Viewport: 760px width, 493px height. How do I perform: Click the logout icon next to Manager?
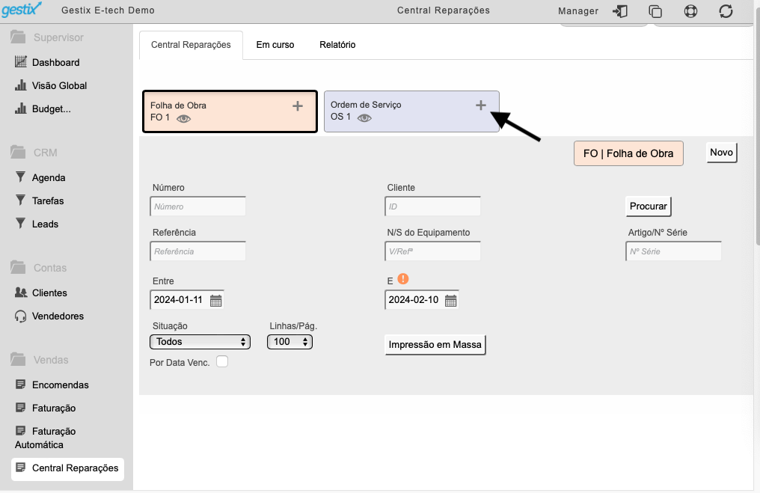coord(620,10)
